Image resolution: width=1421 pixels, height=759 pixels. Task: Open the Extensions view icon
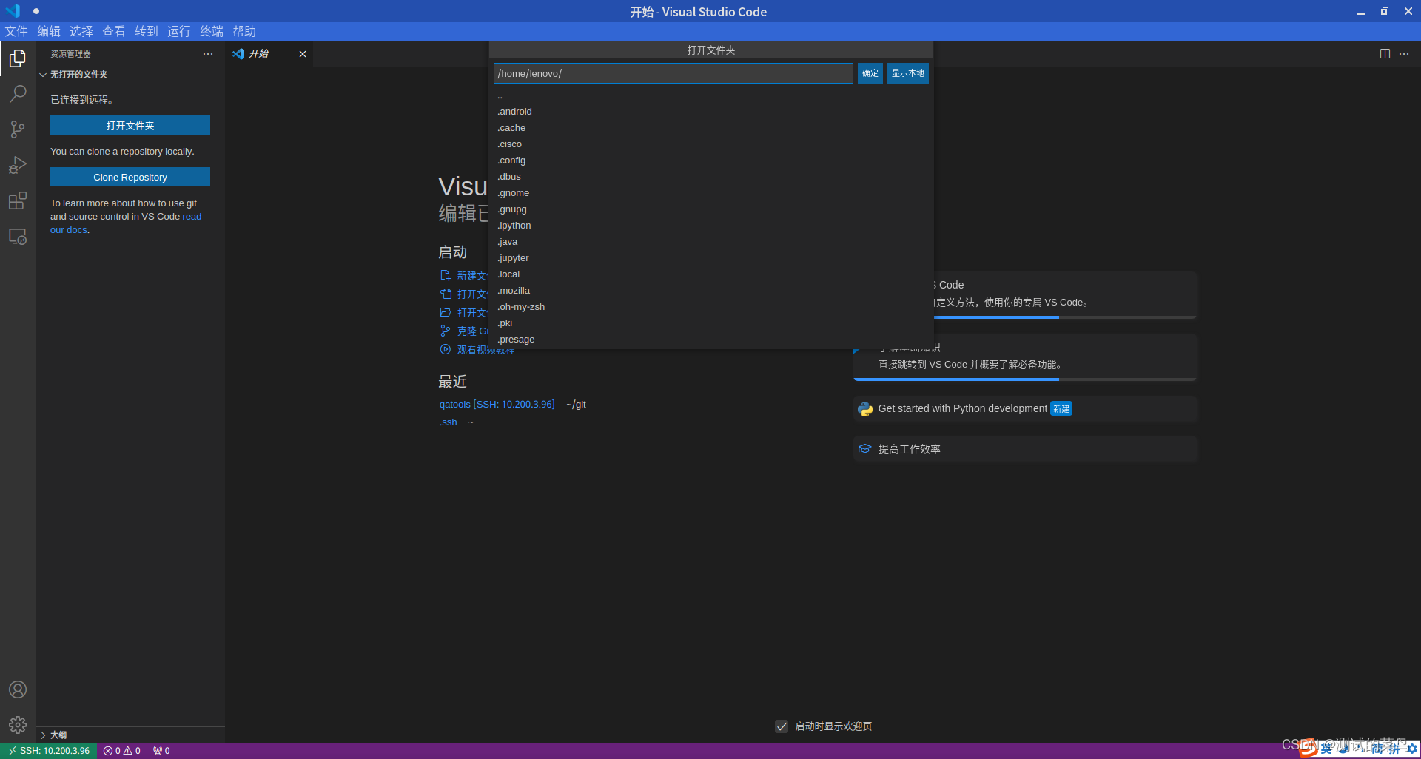(18, 200)
